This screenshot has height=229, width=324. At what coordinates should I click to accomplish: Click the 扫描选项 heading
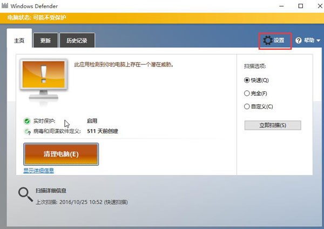(255, 66)
